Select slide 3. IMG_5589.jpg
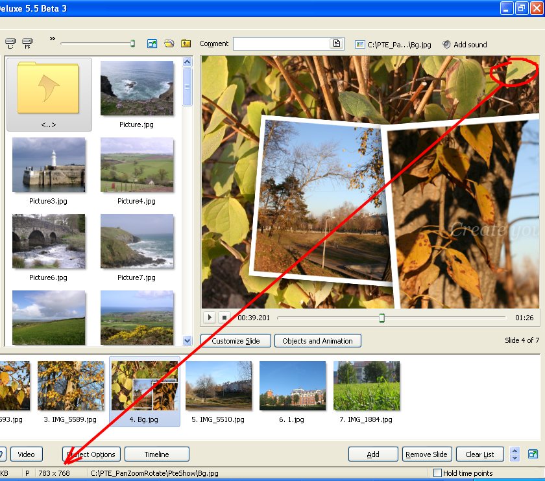 click(x=70, y=392)
